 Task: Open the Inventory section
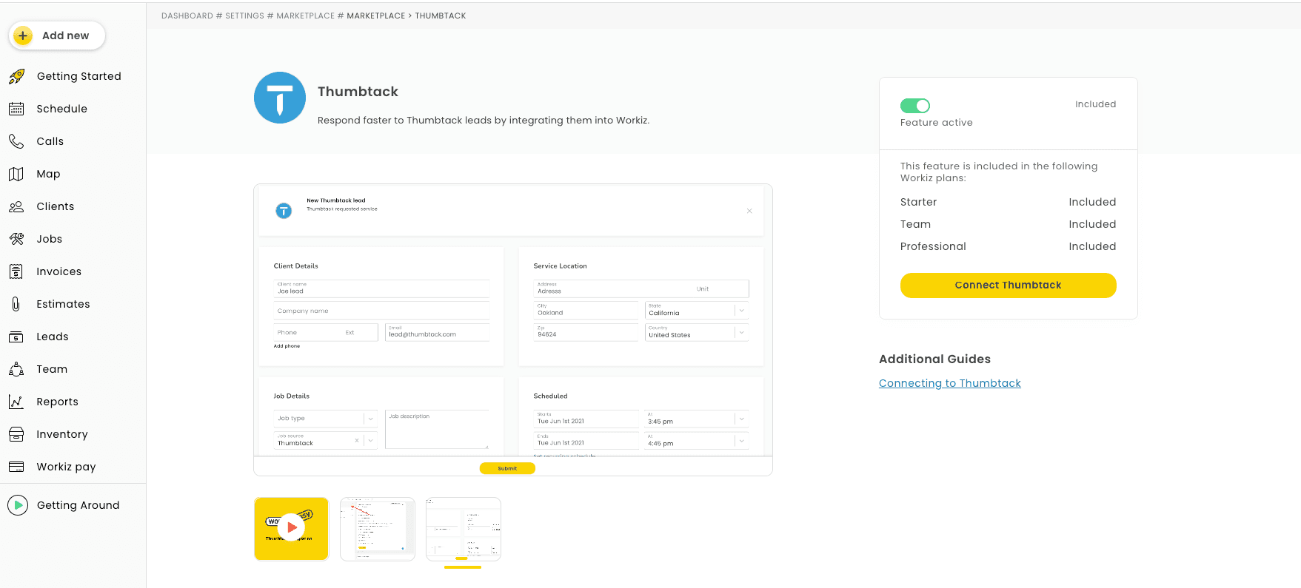pyautogui.click(x=62, y=434)
